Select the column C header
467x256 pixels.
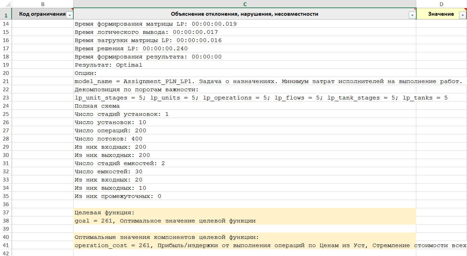[245, 4]
